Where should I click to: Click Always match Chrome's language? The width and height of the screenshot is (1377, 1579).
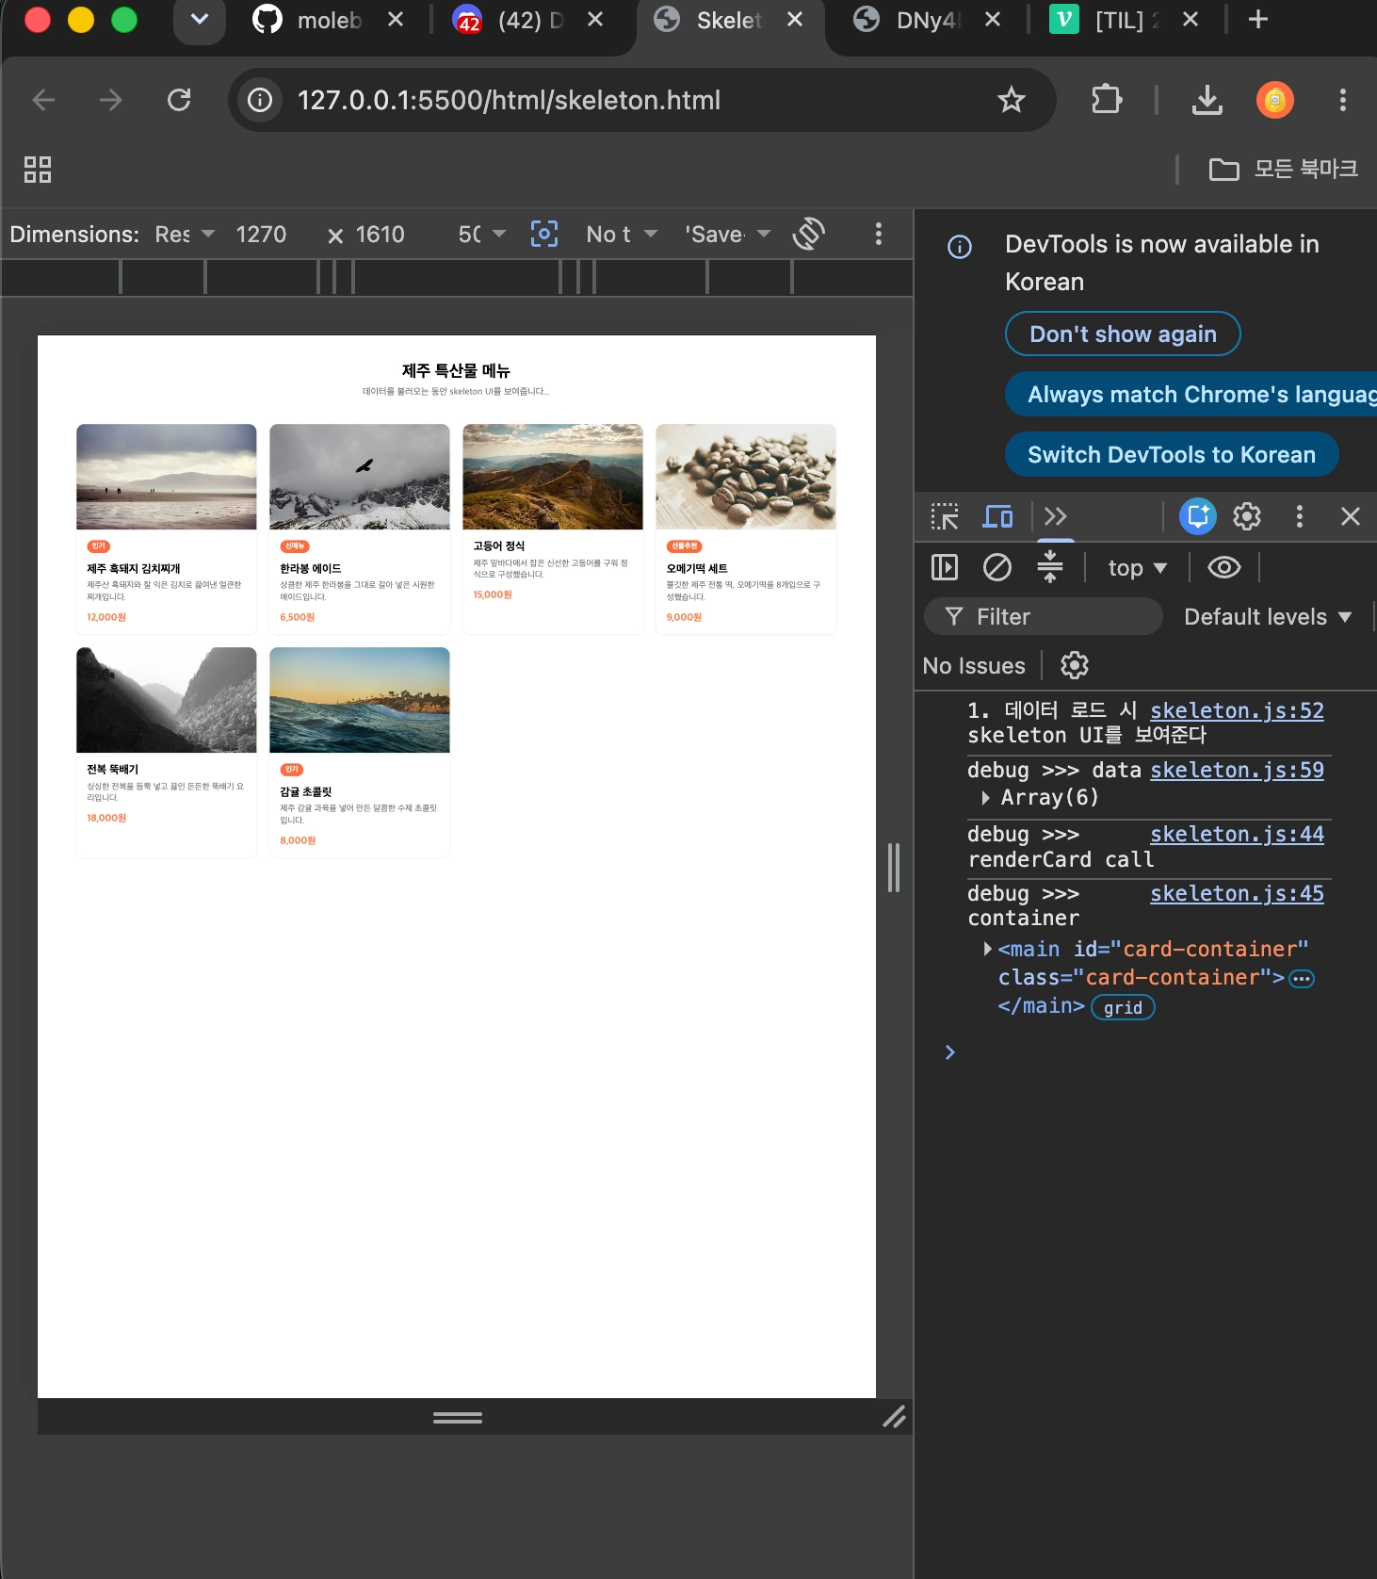coord(1191,394)
